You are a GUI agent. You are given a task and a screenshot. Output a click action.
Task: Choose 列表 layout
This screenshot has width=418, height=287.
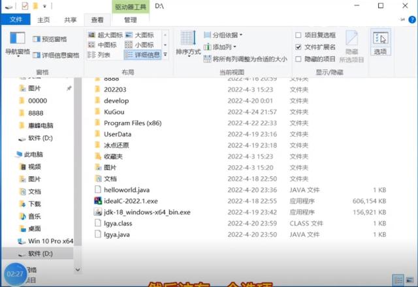click(99, 55)
